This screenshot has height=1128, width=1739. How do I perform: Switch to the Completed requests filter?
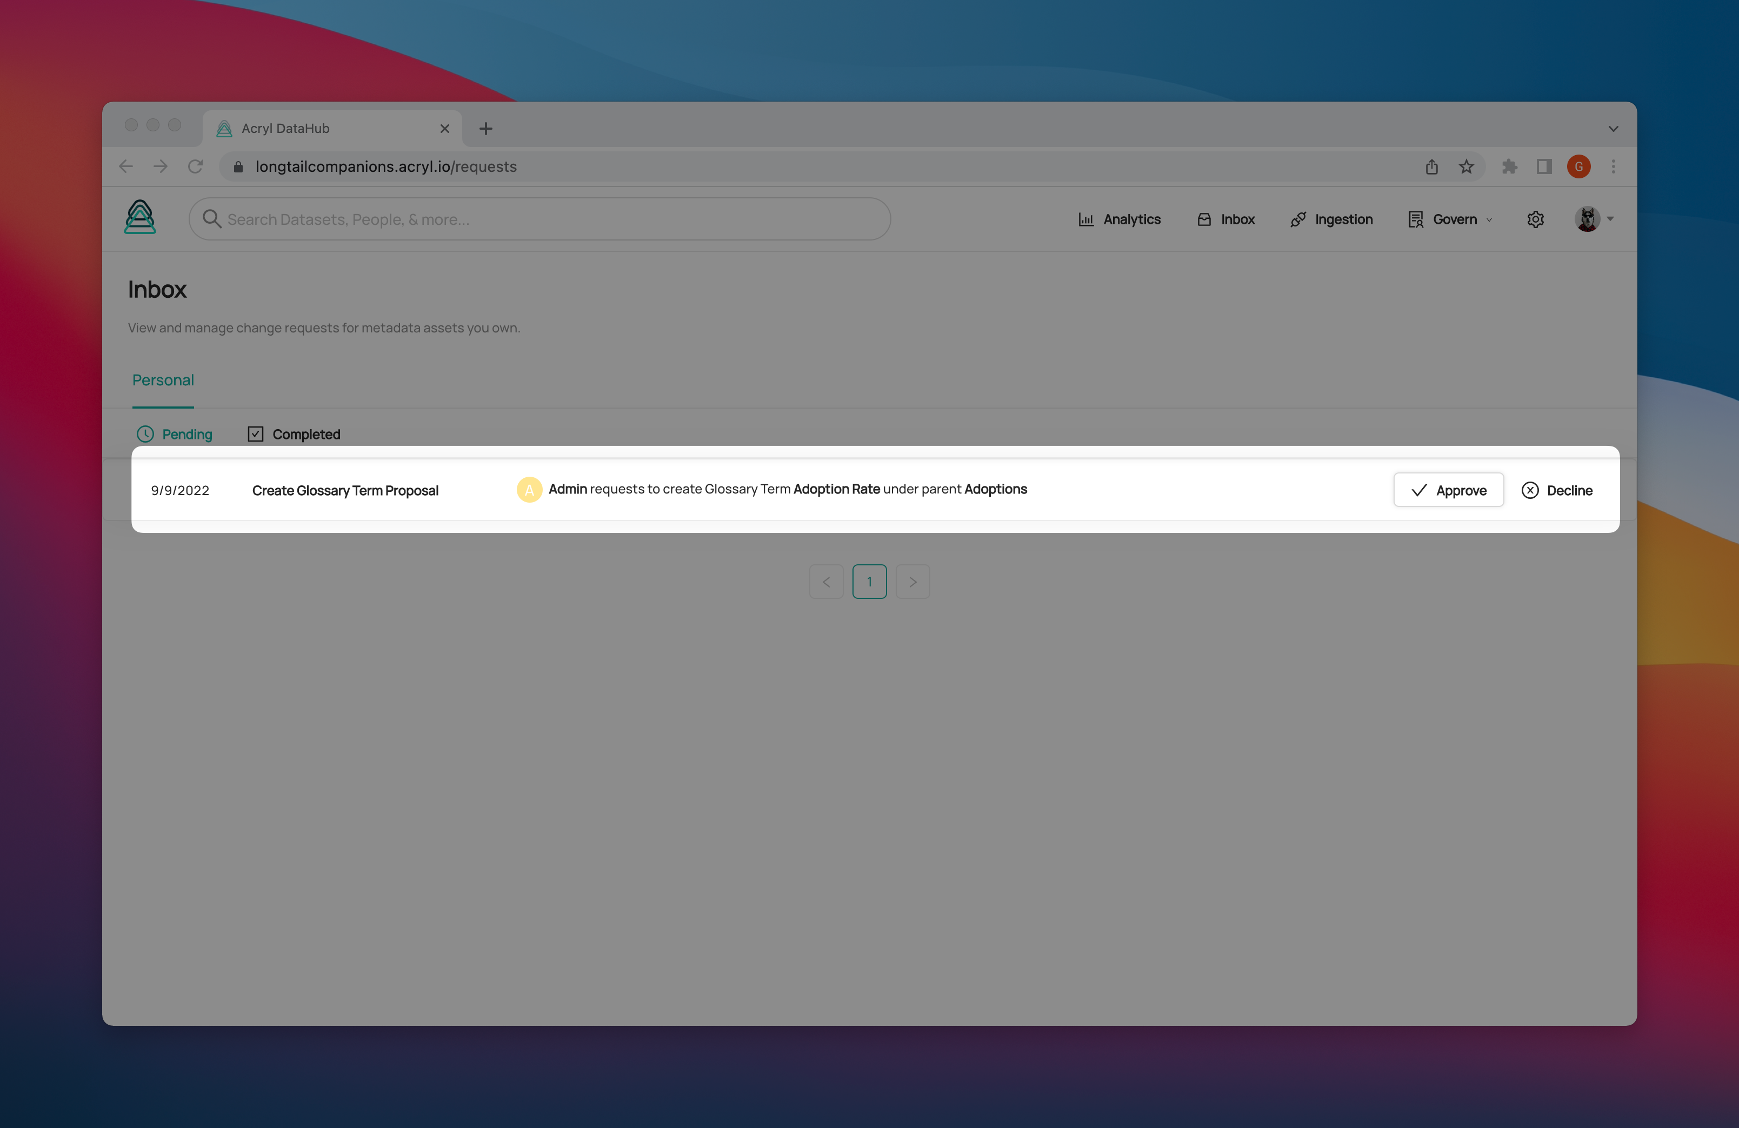pyautogui.click(x=295, y=434)
